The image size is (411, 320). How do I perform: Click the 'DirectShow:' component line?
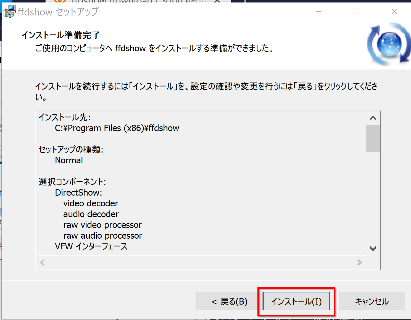79,193
